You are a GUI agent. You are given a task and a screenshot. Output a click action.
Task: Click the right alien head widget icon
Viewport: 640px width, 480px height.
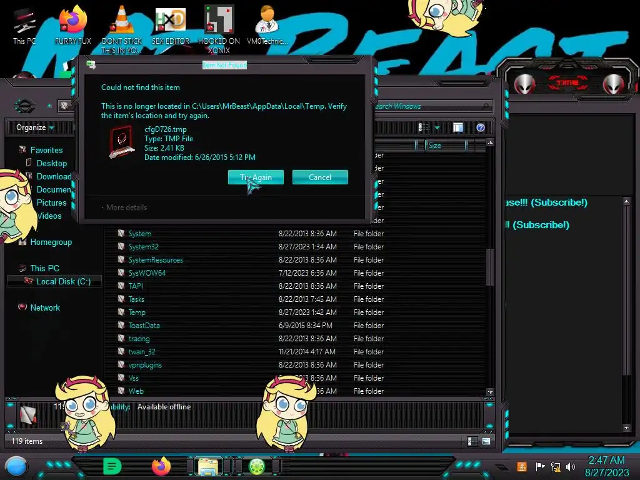pyautogui.click(x=614, y=84)
